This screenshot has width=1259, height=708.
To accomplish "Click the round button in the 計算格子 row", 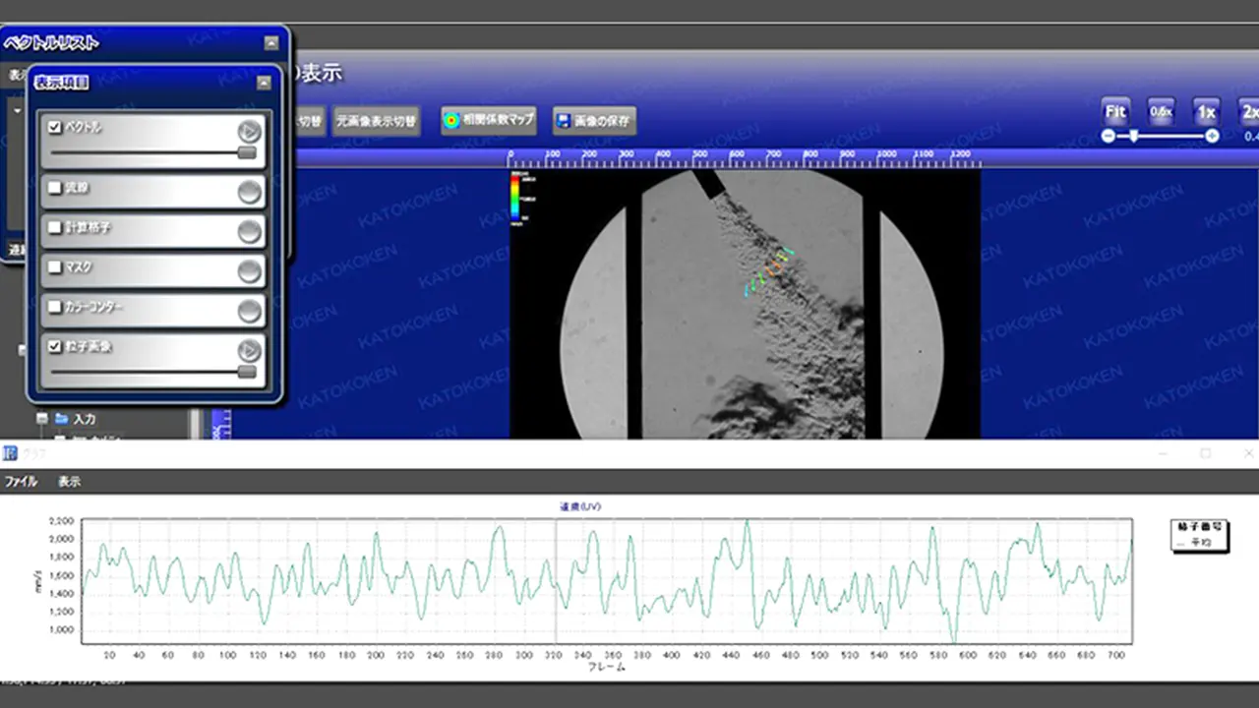I will (250, 231).
